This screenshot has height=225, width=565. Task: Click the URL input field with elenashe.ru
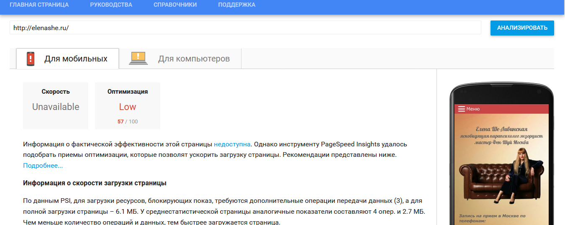(245, 28)
